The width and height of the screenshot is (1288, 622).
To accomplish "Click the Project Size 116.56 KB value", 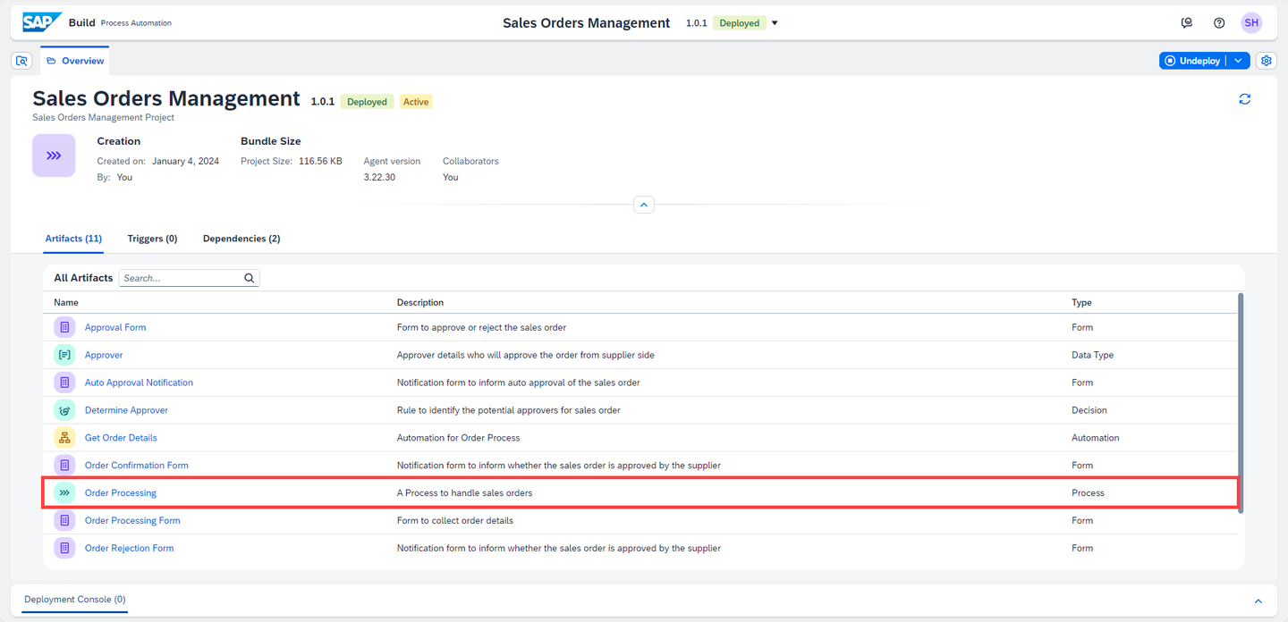I will [x=320, y=162].
